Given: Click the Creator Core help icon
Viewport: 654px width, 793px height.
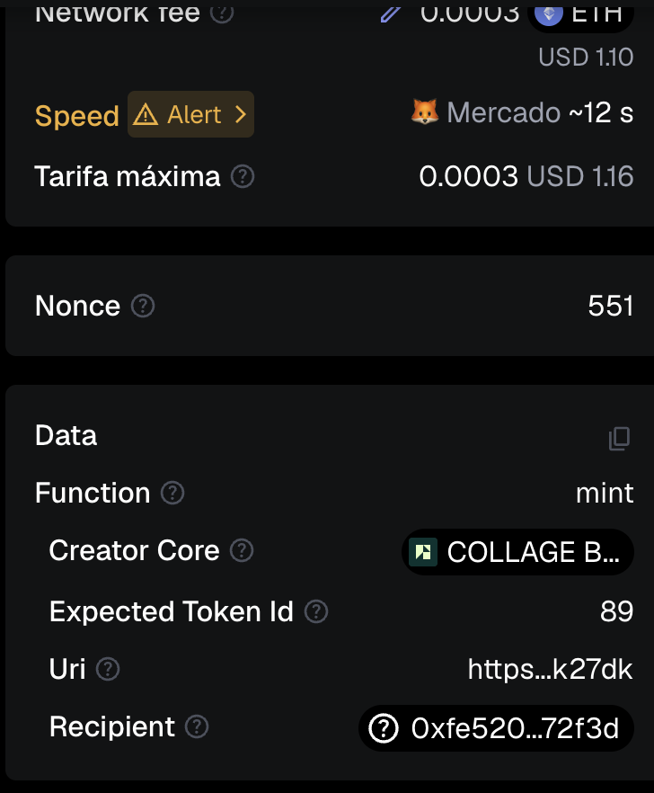Looking at the screenshot, I should pos(242,550).
